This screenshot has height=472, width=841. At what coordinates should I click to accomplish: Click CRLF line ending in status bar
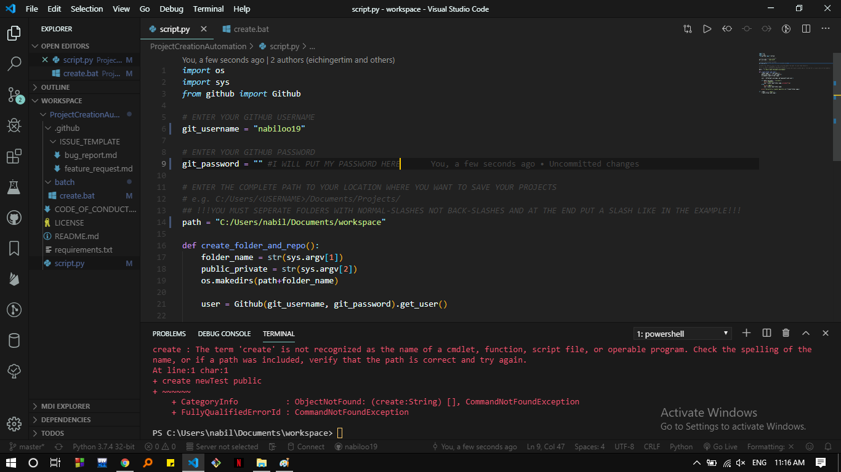tap(651, 447)
